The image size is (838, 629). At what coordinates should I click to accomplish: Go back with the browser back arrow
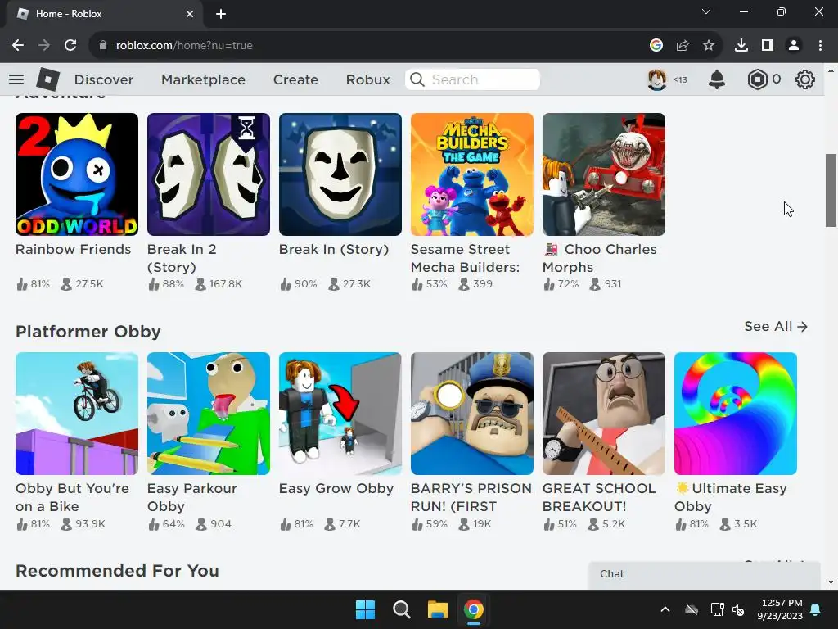(x=18, y=46)
